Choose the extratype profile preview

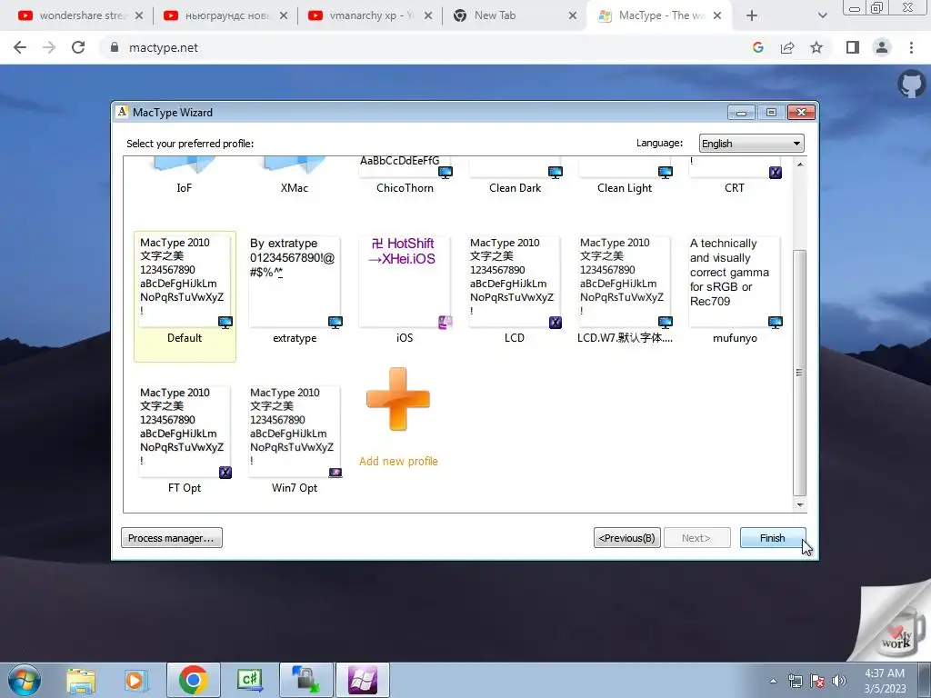pos(295,282)
